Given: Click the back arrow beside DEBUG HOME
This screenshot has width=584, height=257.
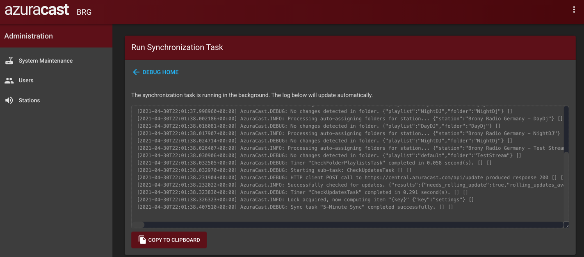Looking at the screenshot, I should coord(136,72).
